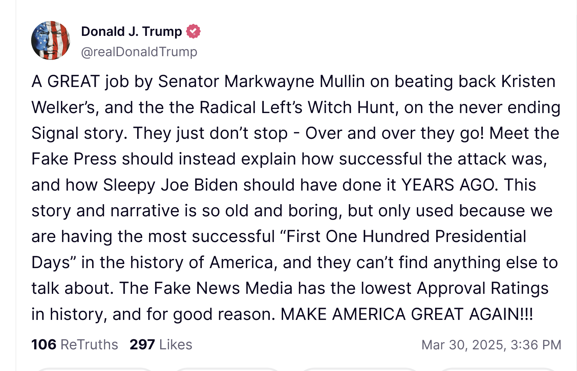View the 106 ReTruths list
The height and width of the screenshot is (371, 577).
[x=74, y=345]
